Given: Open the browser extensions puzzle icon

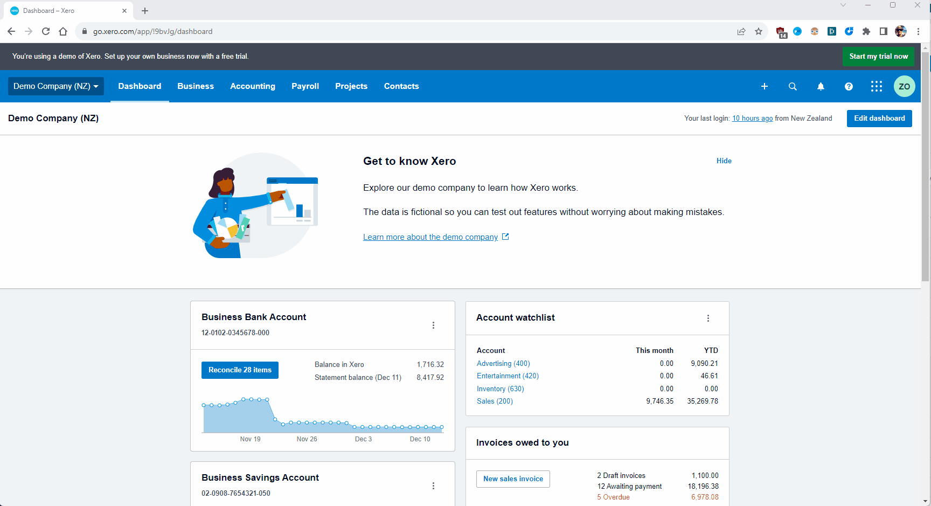Looking at the screenshot, I should 866,31.
